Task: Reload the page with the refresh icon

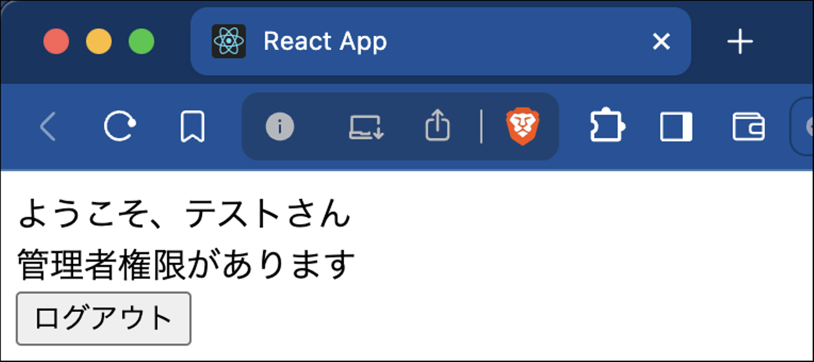Action: (x=120, y=126)
